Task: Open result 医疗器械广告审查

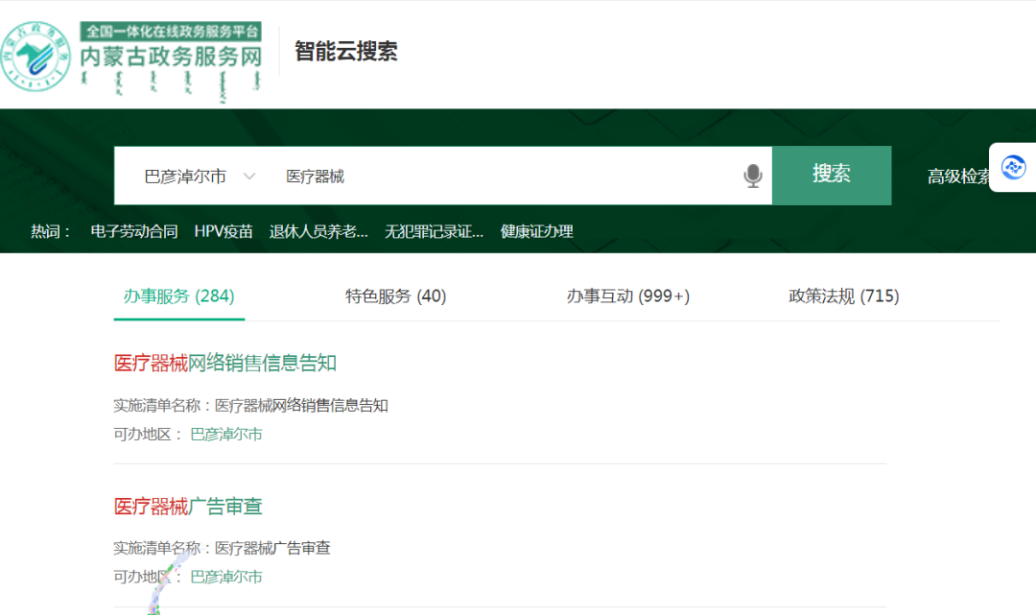Action: 188,506
